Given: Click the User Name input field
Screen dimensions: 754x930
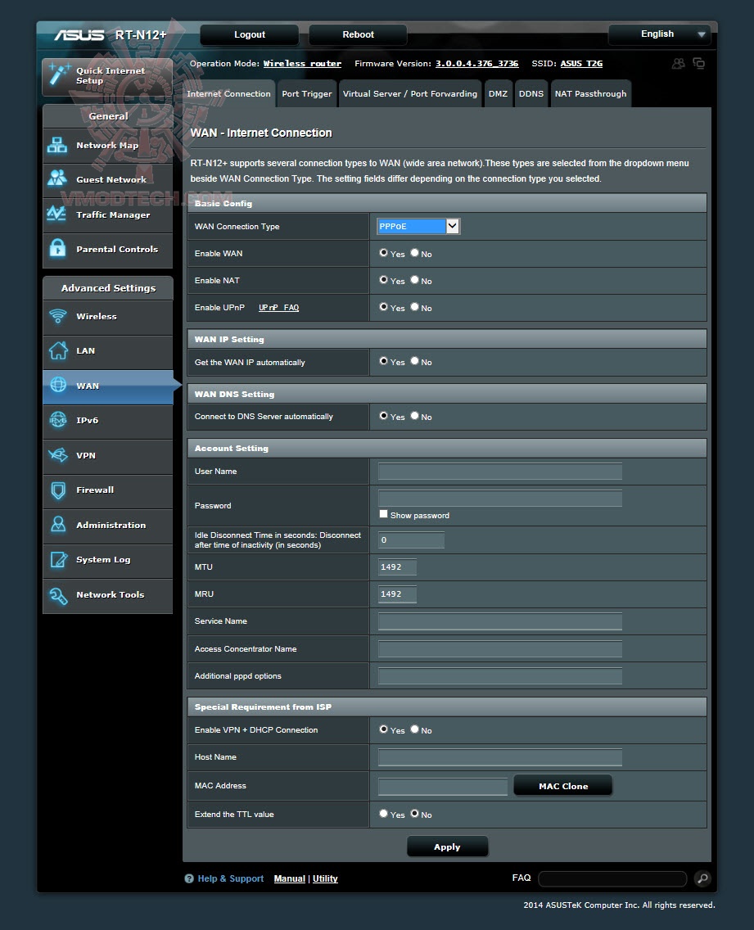Looking at the screenshot, I should (x=500, y=472).
